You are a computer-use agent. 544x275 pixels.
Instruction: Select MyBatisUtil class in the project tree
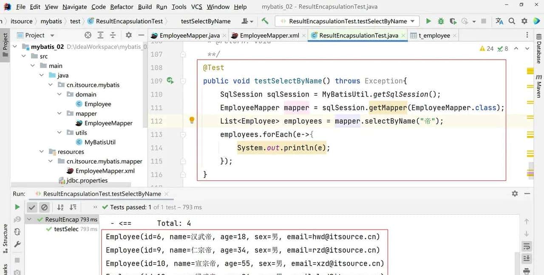tap(100, 142)
